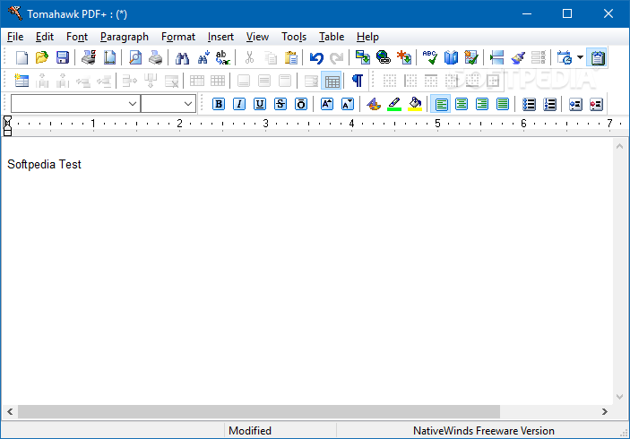Apply numbered list formatting
The height and width of the screenshot is (439, 630).
tap(549, 104)
